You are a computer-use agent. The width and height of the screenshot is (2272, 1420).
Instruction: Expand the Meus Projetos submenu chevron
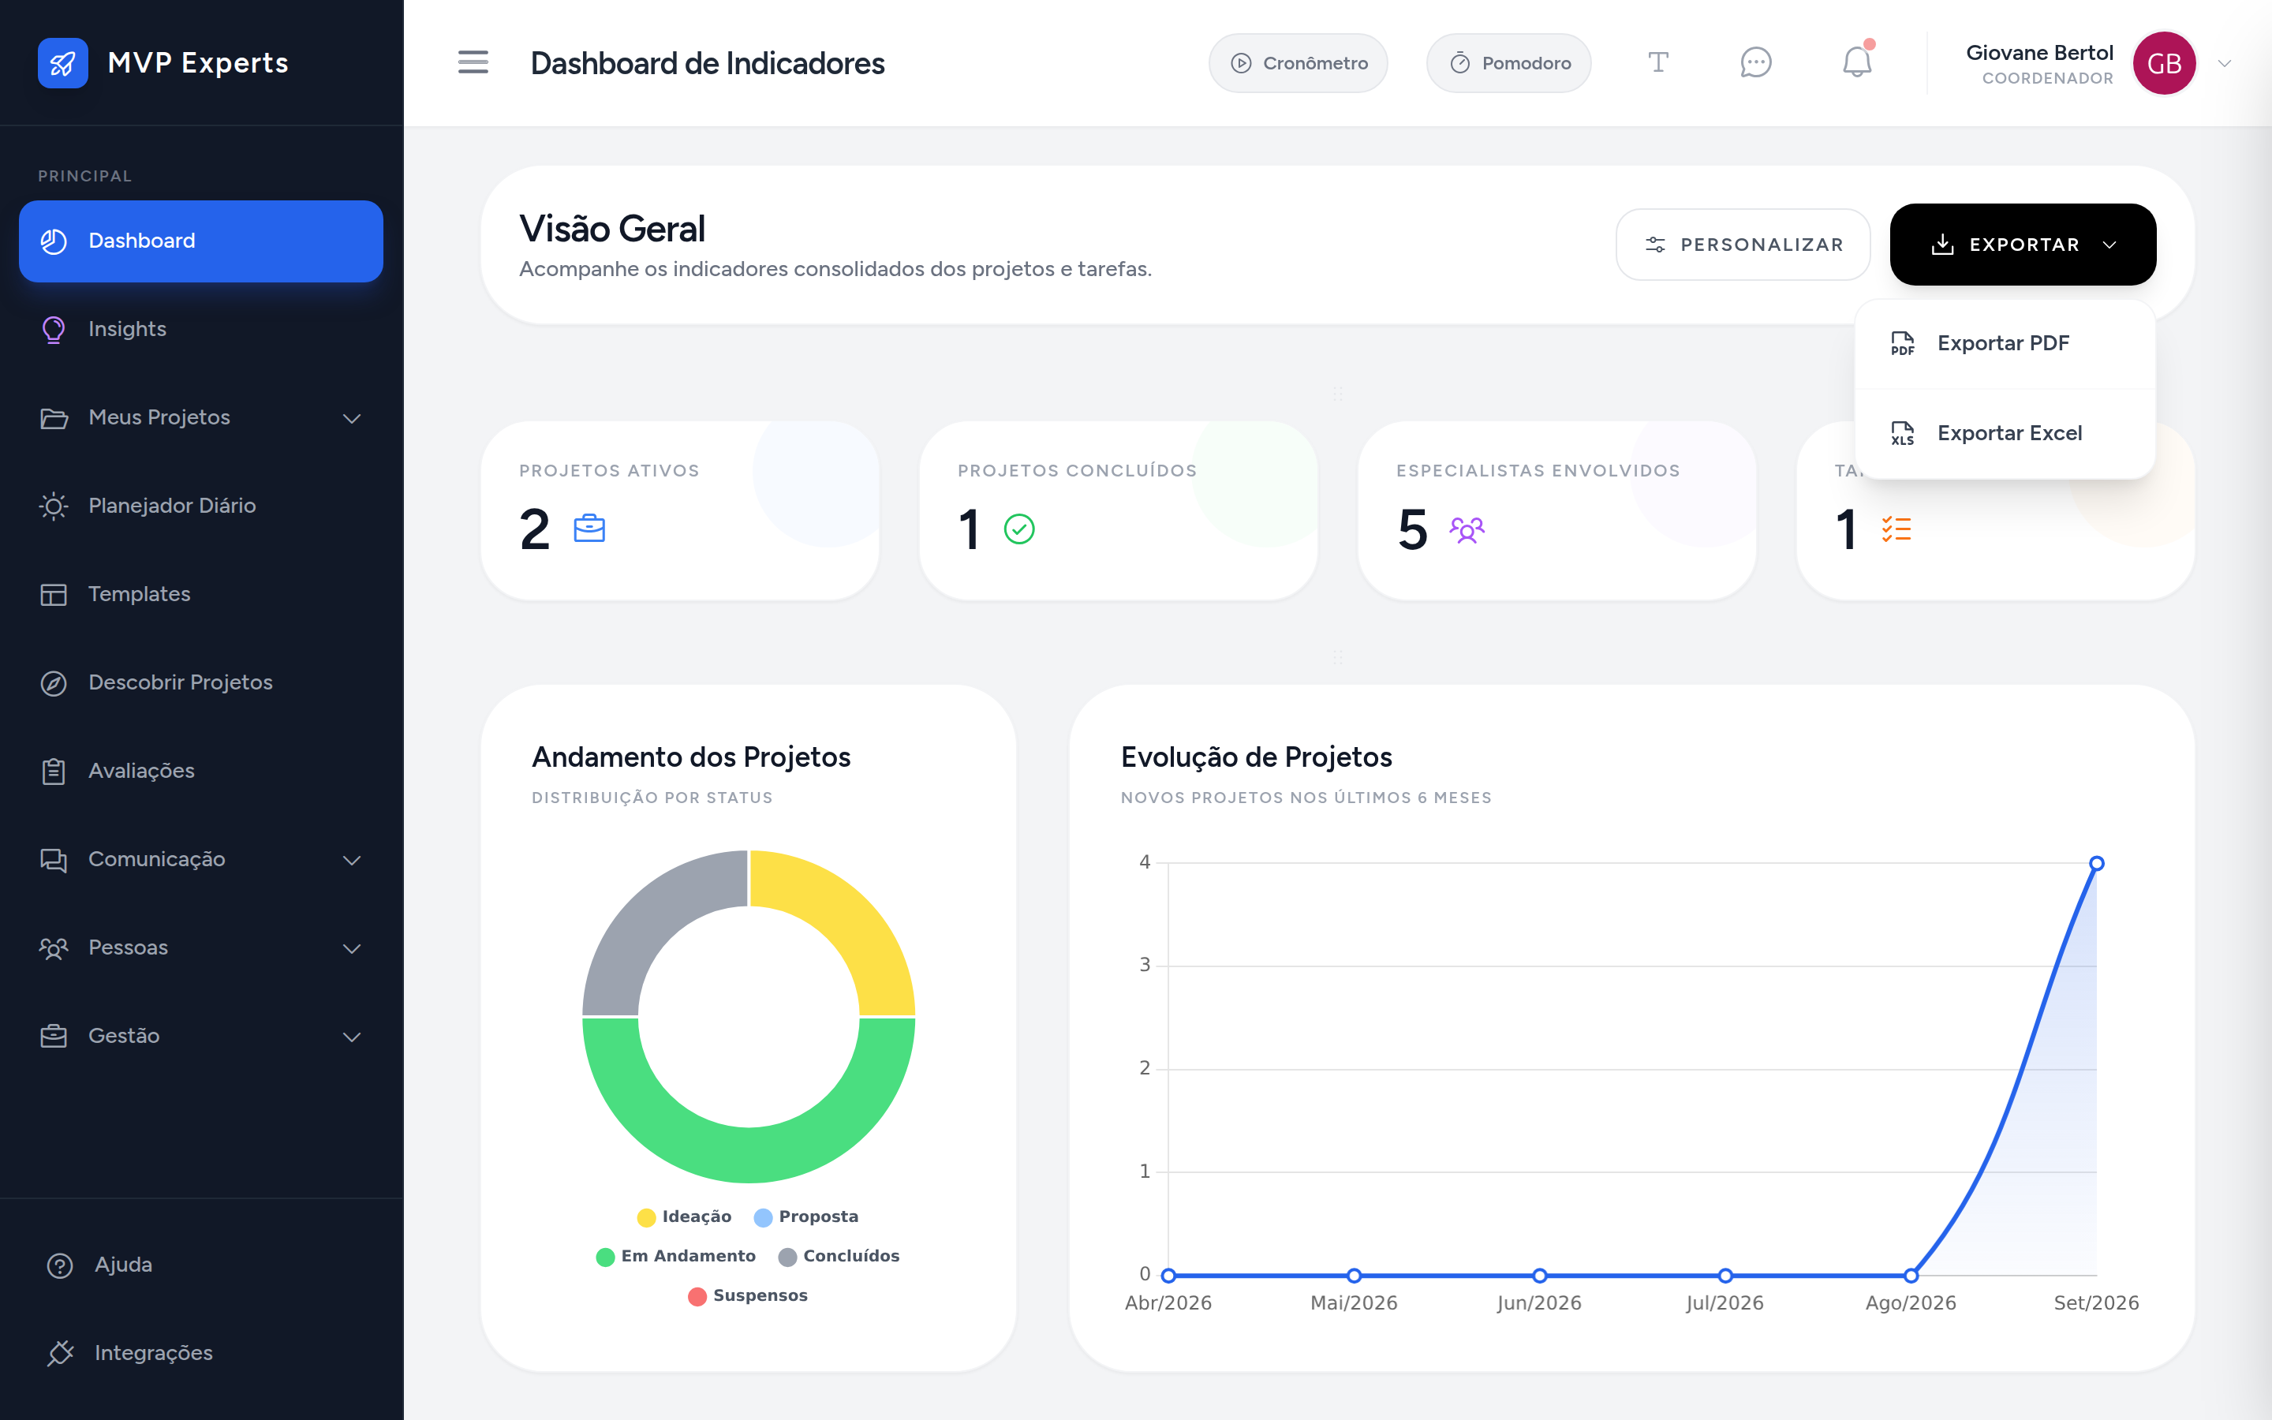[352, 418]
